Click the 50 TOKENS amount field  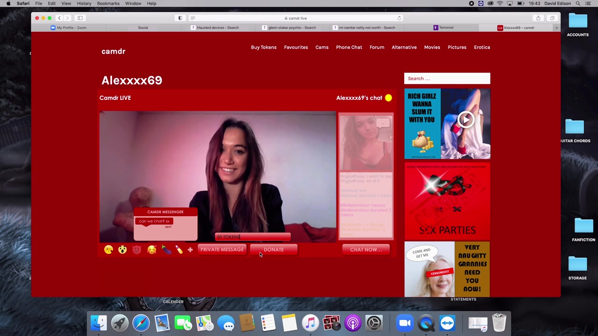pyautogui.click(x=253, y=237)
